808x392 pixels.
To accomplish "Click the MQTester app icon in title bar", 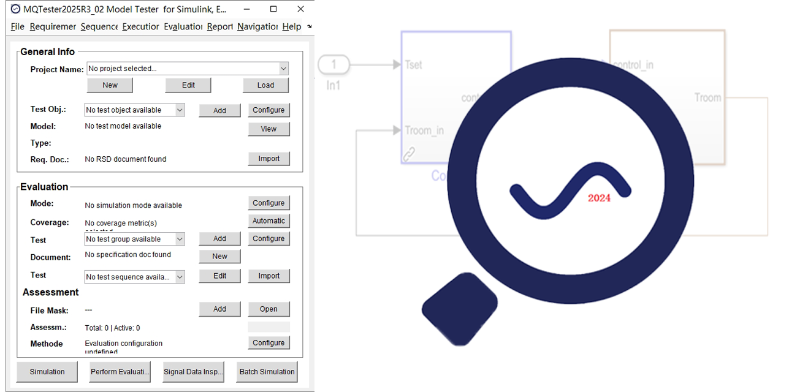I will [x=15, y=9].
